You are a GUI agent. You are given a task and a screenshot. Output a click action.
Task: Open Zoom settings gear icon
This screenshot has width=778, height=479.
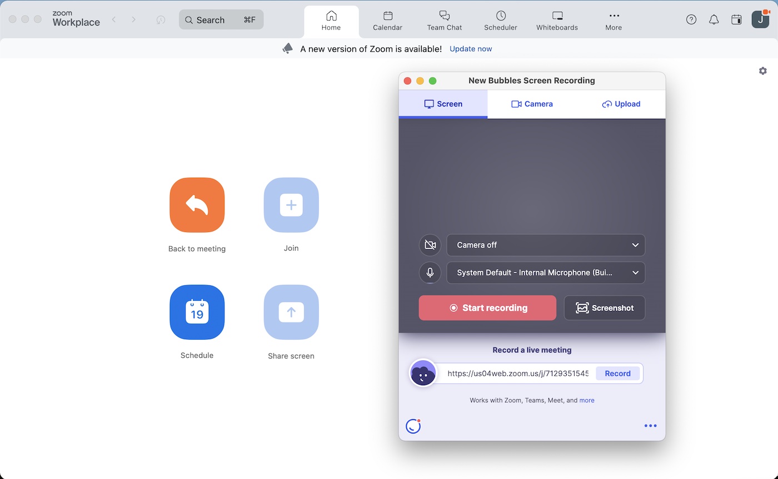point(763,71)
